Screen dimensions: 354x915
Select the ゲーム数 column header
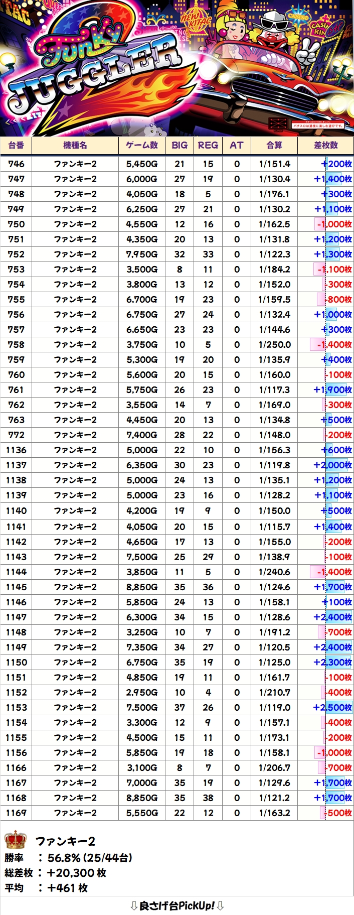(x=142, y=145)
